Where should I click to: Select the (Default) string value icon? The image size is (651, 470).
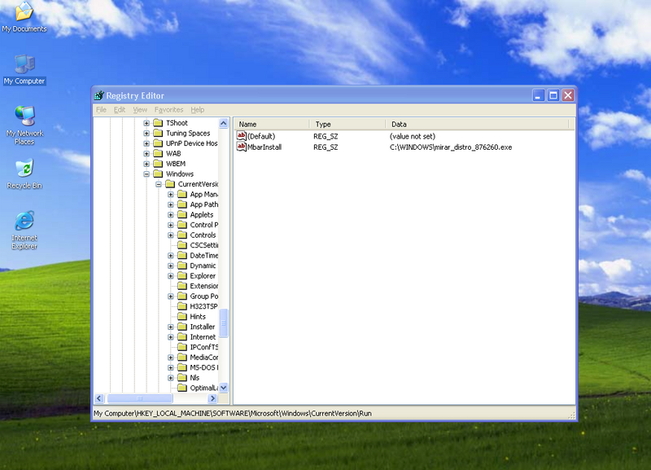click(241, 136)
